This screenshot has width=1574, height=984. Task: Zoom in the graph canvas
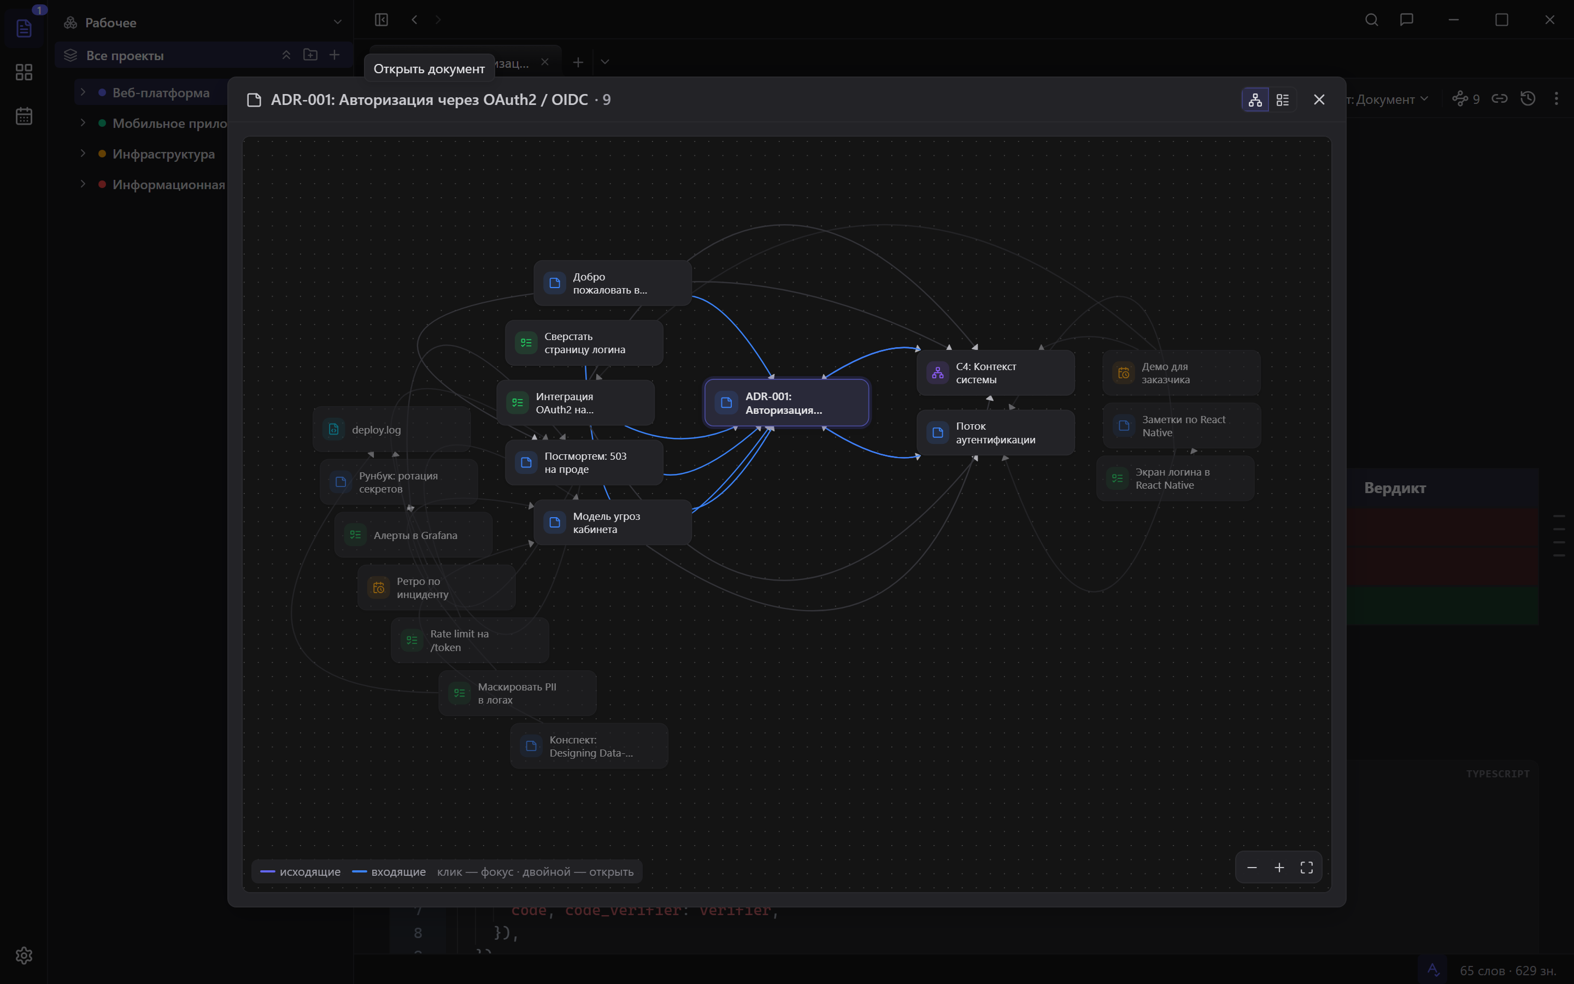point(1279,868)
